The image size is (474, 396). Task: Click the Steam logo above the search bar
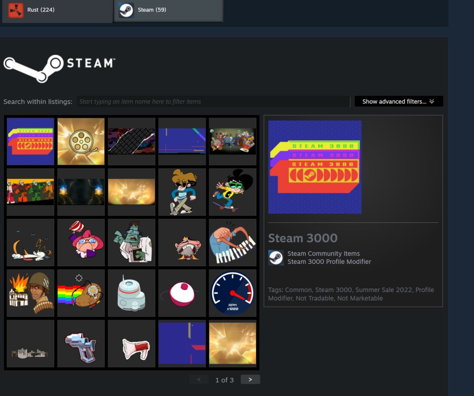click(59, 68)
